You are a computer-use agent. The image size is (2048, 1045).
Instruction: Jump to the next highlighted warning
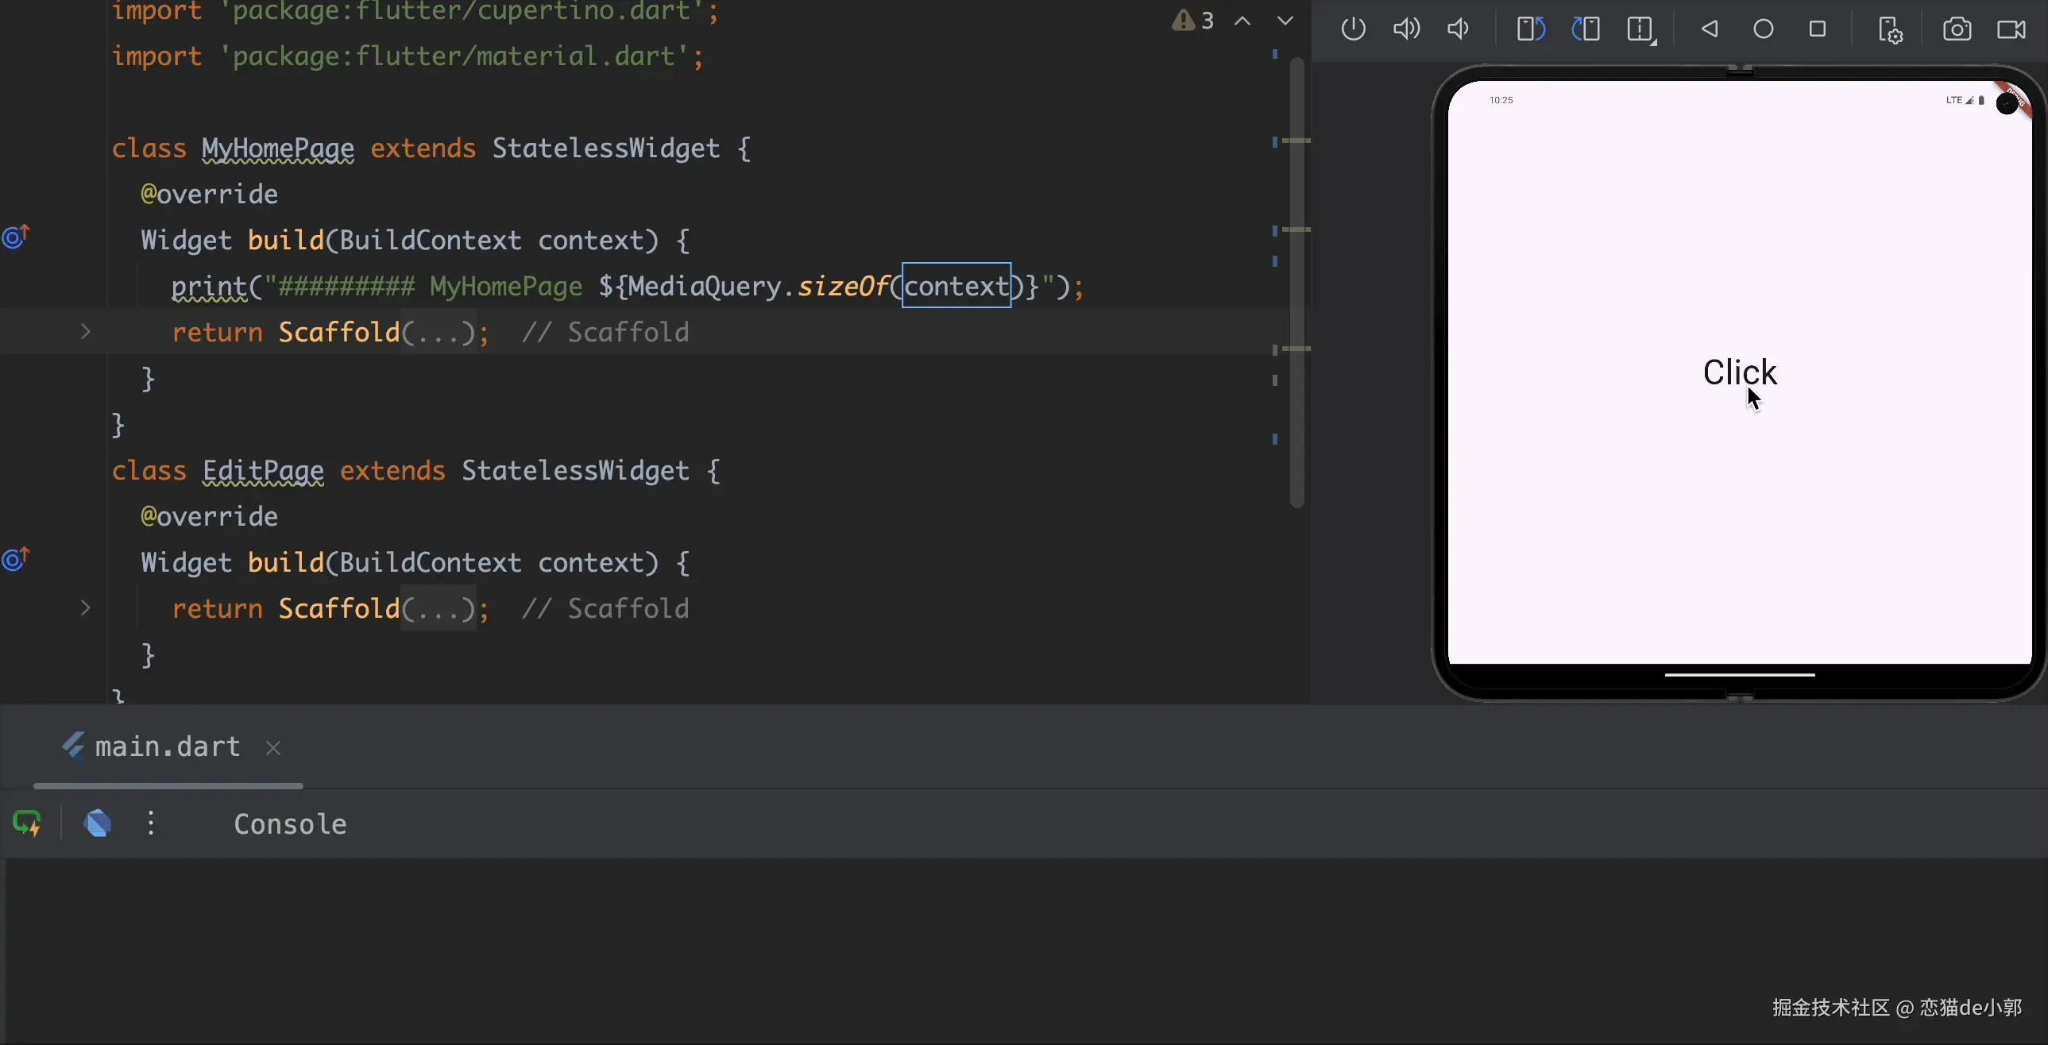1285,21
